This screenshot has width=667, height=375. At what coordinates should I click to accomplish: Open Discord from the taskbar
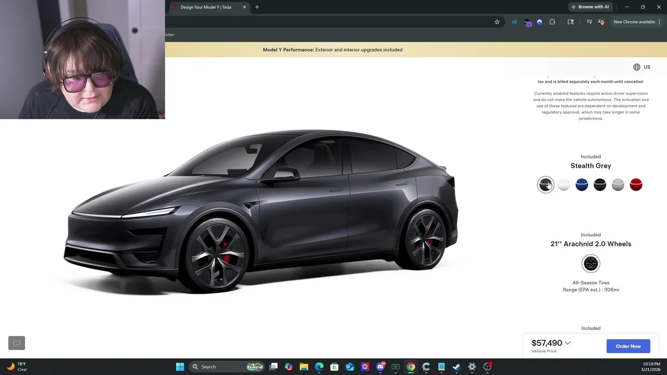380,367
